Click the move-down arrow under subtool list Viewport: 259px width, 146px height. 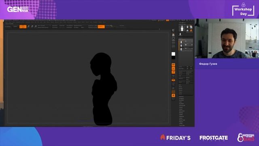[x=191, y=69]
